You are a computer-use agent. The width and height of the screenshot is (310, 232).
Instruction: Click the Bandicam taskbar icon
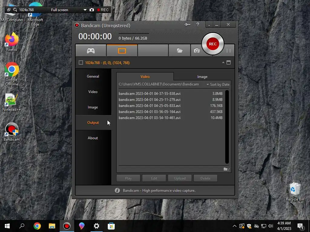pos(67,226)
